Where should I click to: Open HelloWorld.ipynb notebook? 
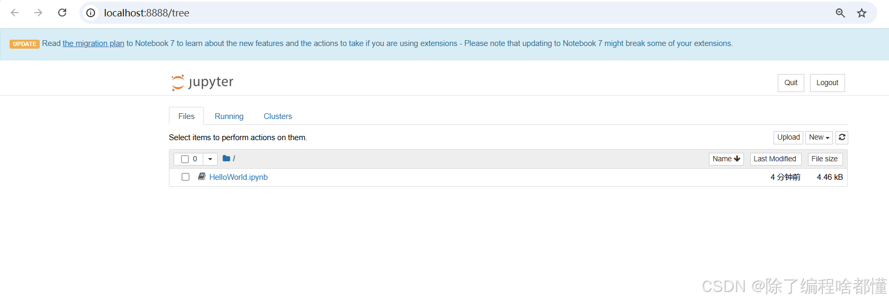pyautogui.click(x=238, y=177)
